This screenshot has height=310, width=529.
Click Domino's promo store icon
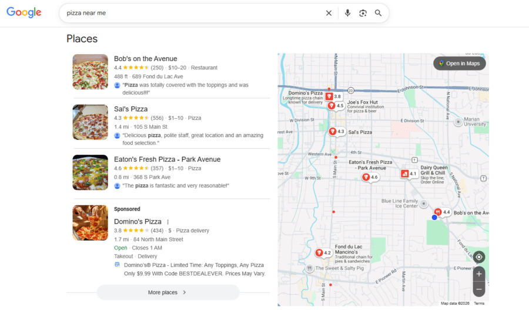tap(117, 265)
